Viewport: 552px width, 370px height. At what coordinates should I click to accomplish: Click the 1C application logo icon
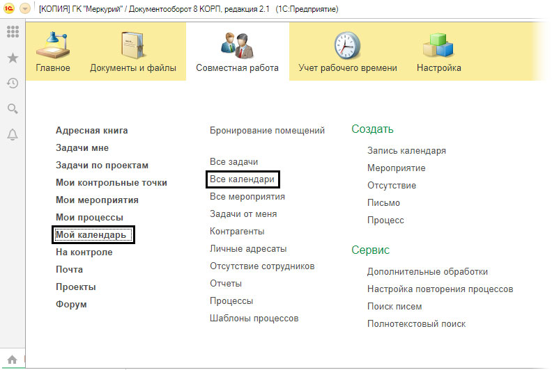pos(9,9)
